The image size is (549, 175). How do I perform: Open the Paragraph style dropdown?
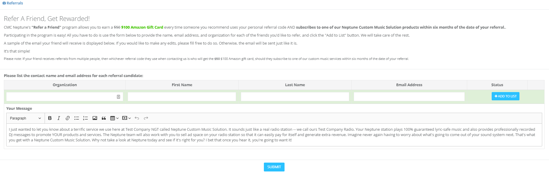click(x=25, y=118)
